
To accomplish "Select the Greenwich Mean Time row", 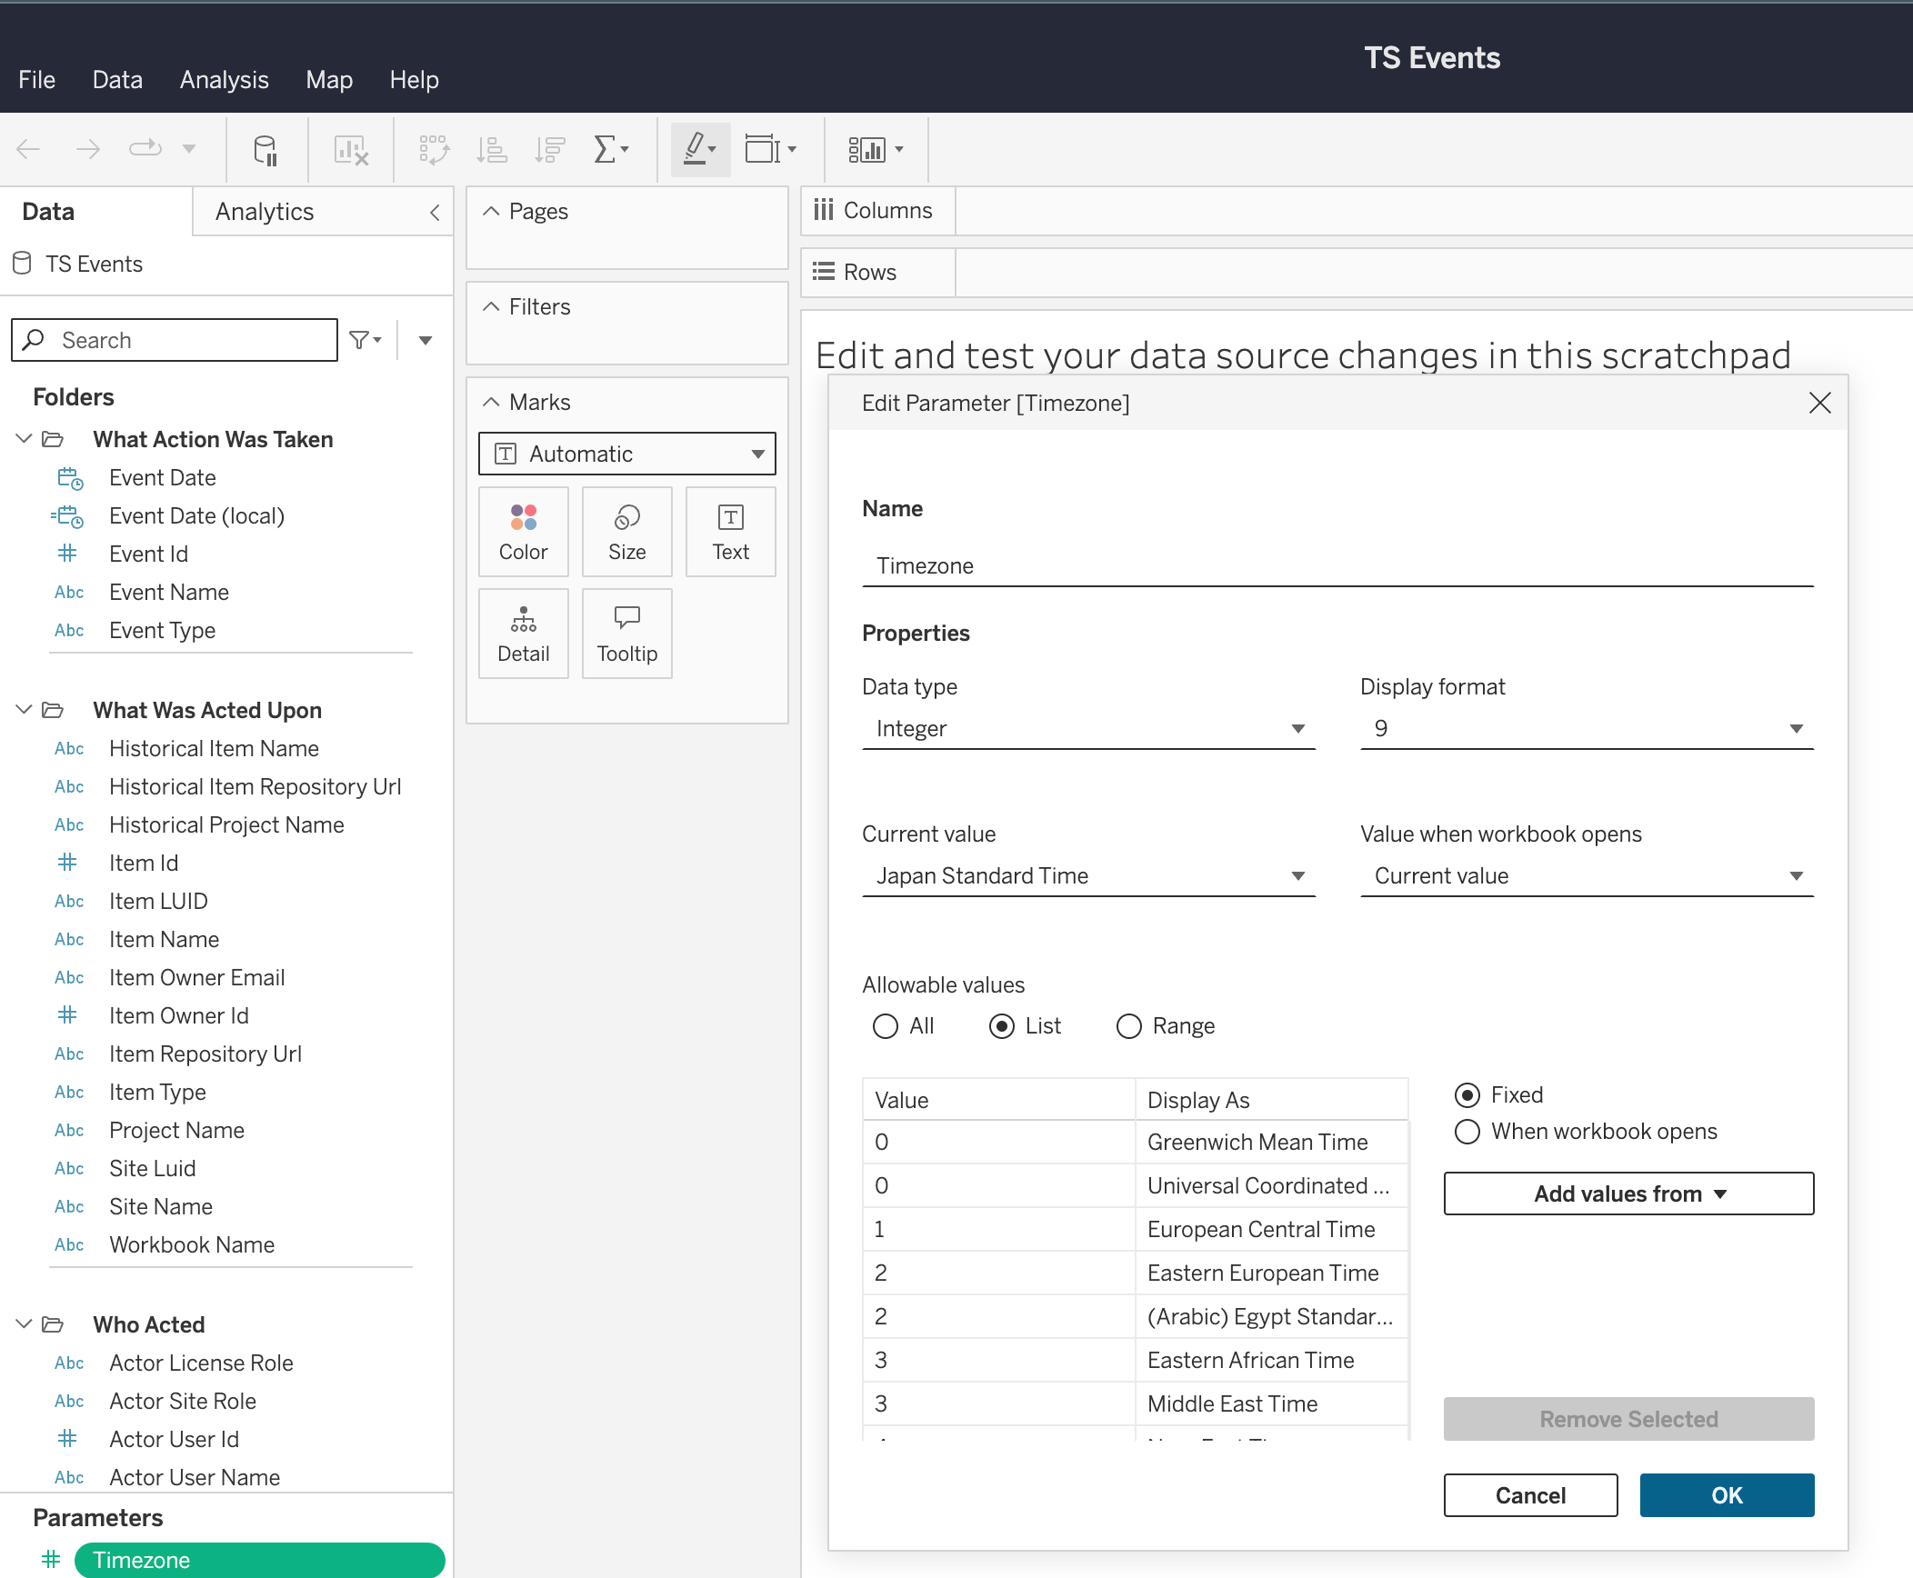I will (x=1135, y=1143).
